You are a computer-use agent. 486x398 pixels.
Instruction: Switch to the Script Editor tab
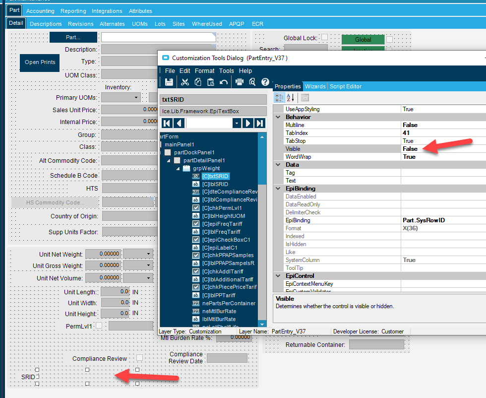point(346,86)
